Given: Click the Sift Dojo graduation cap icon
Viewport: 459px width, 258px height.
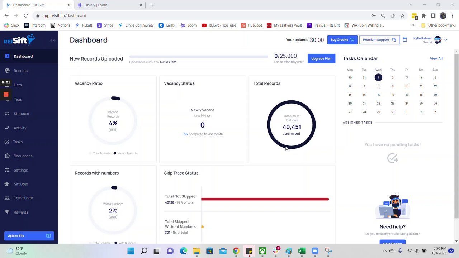Looking at the screenshot, I should point(7,184).
